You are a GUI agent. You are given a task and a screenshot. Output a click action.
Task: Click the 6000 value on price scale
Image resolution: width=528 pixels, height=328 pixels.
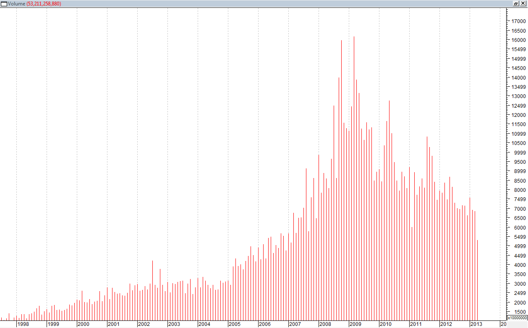coord(518,227)
